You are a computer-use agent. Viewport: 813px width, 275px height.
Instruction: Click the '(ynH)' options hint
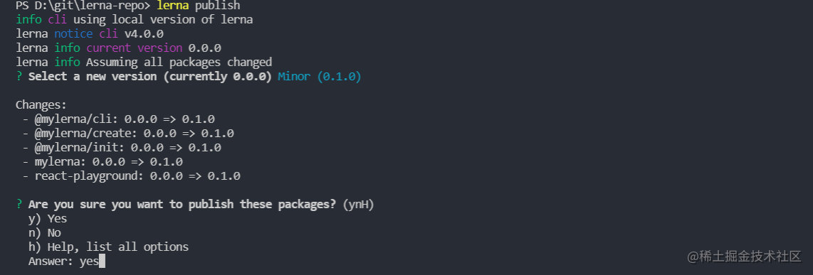358,205
